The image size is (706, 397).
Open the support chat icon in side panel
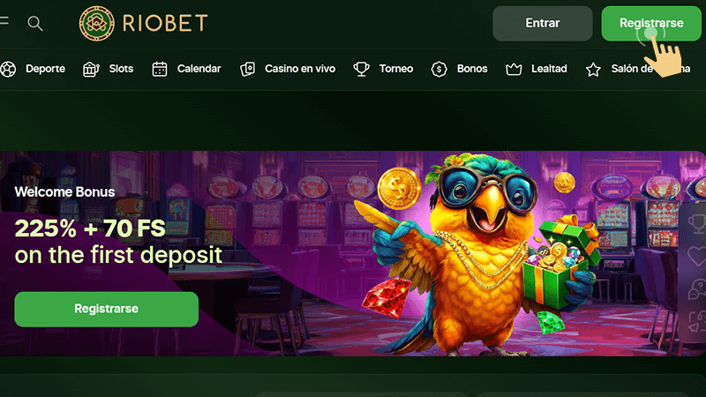pyautogui.click(x=697, y=289)
